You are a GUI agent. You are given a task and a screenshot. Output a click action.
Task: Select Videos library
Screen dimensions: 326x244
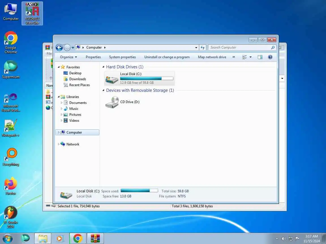coord(74,121)
